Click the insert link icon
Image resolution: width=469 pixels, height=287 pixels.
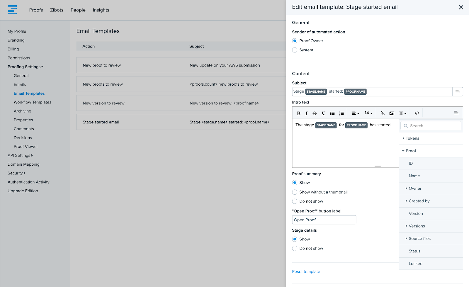click(383, 113)
